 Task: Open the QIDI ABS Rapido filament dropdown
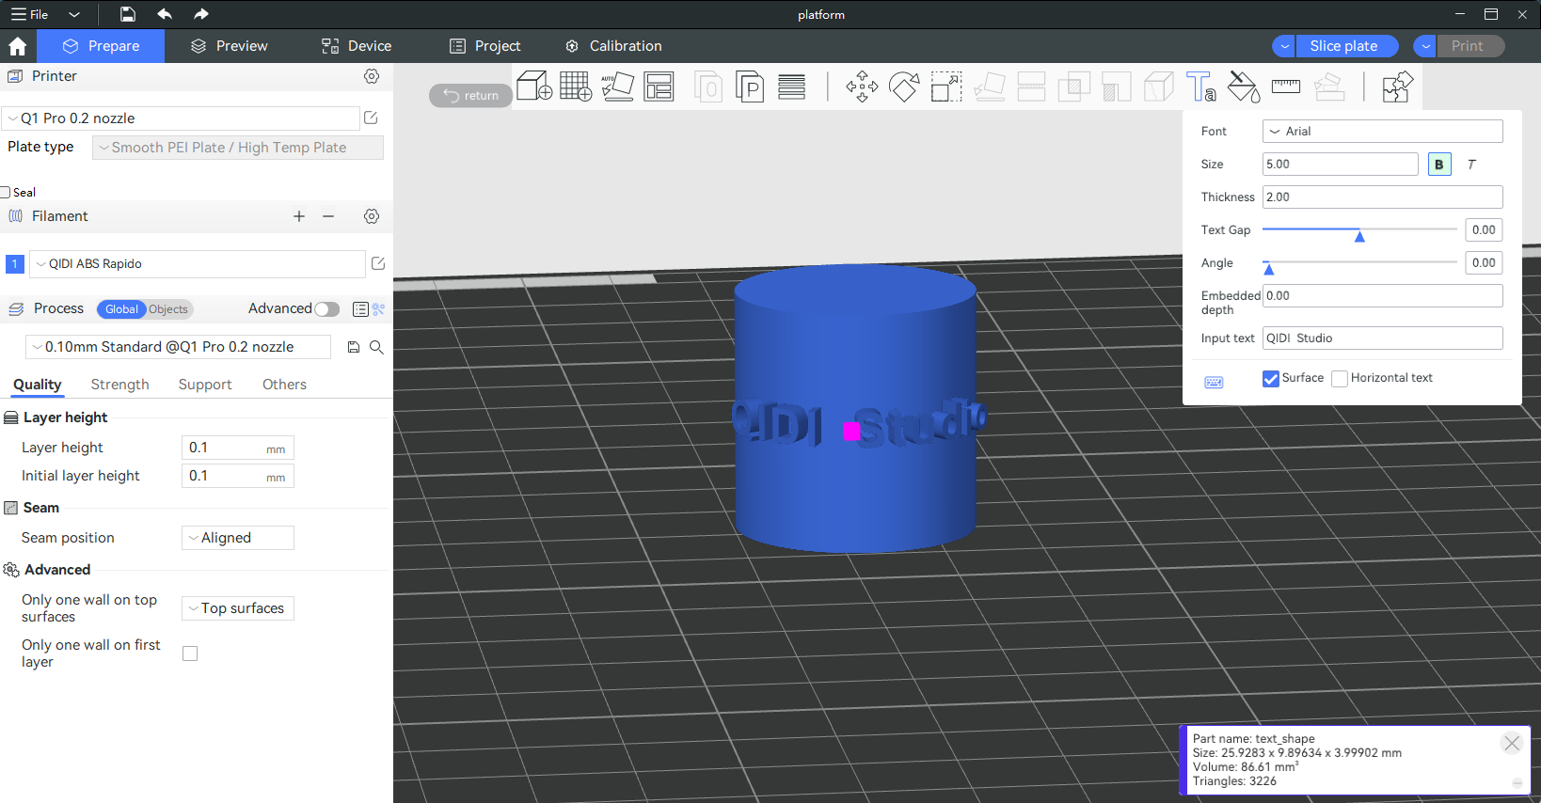(198, 264)
